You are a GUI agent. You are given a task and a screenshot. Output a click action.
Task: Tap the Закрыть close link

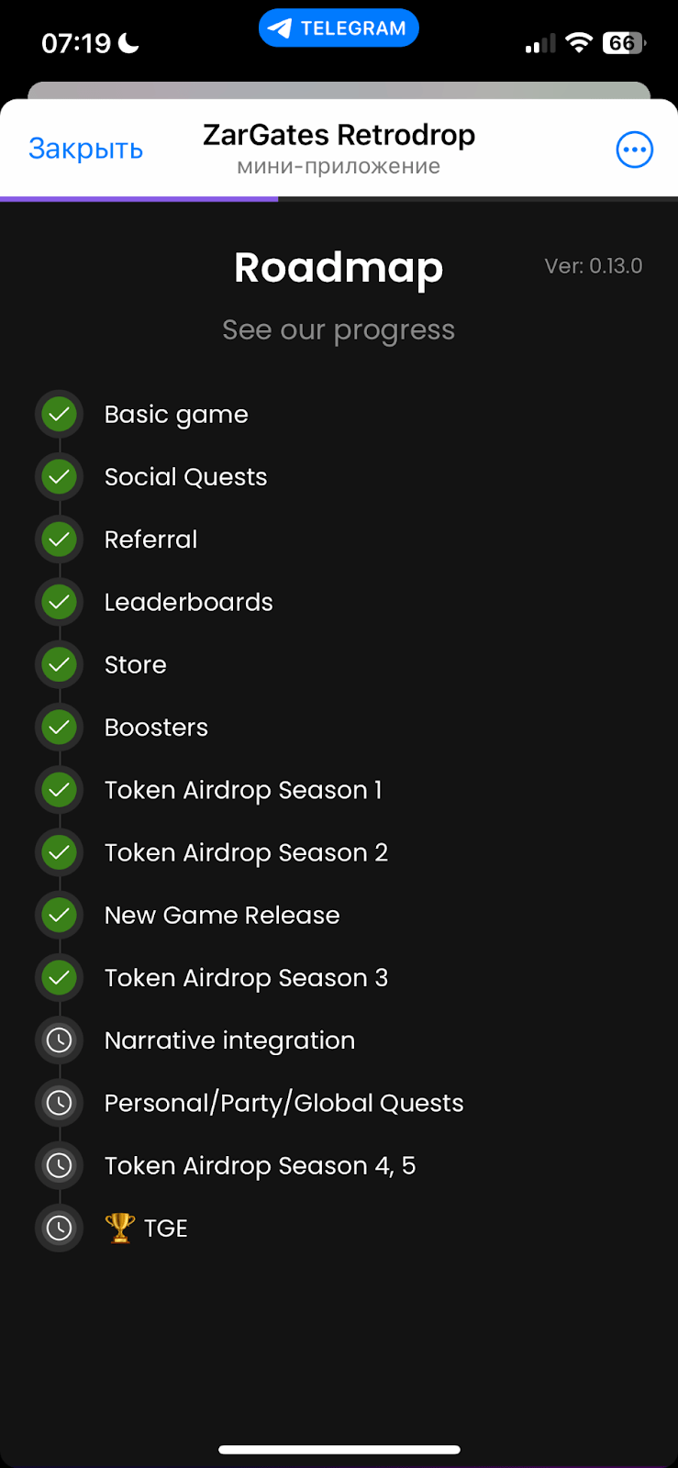click(86, 149)
